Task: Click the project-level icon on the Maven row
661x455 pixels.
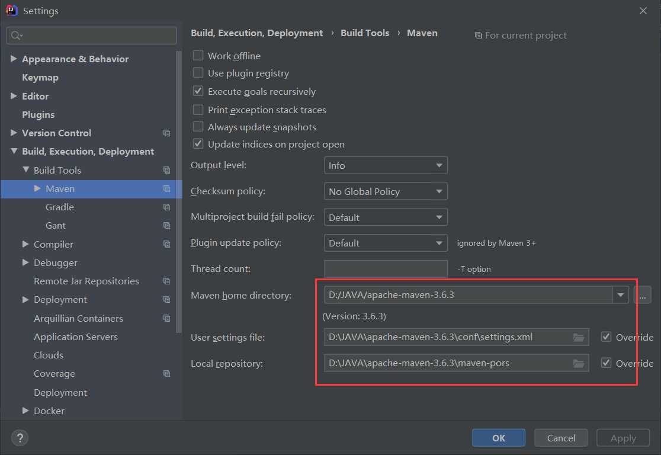Action: 167,188
